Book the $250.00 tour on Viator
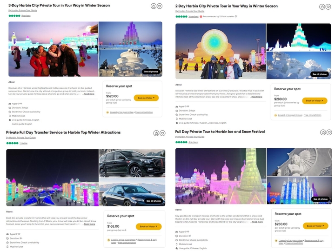 (x=315, y=225)
